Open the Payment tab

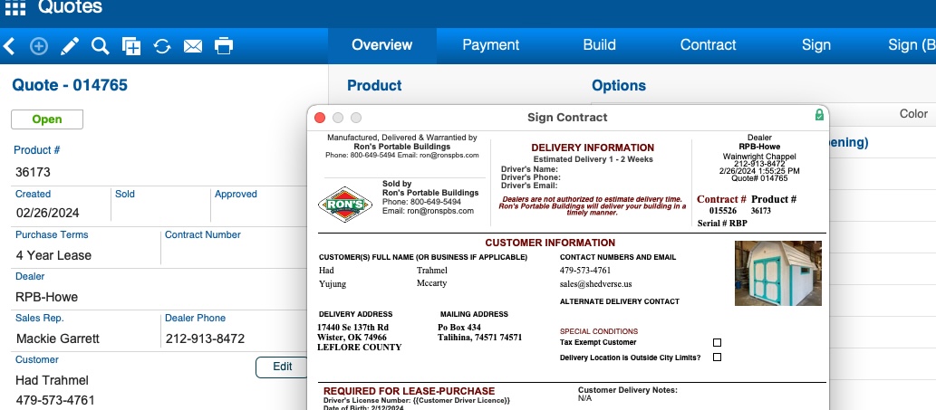[491, 44]
